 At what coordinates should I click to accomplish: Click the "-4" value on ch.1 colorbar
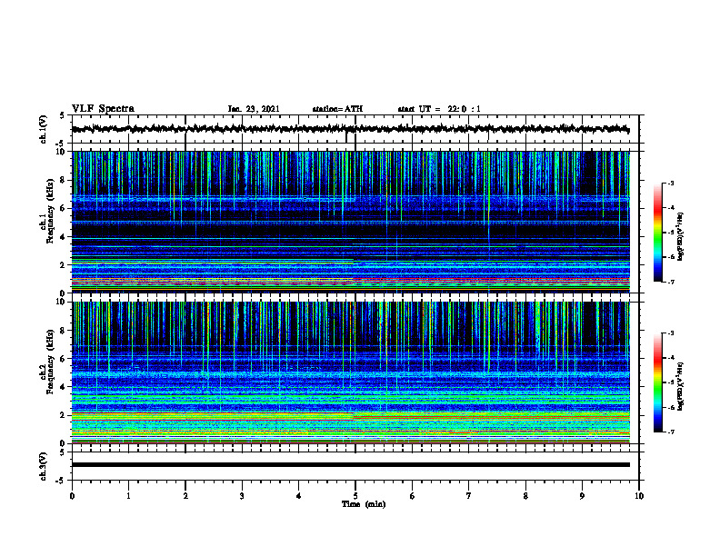coord(670,208)
